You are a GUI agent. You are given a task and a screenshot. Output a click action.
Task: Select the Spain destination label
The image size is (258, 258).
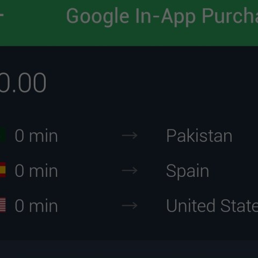pyautogui.click(x=188, y=171)
